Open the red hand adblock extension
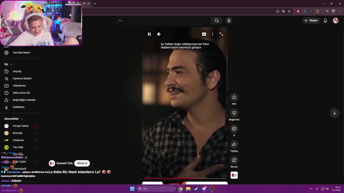The width and height of the screenshot is (344, 193). 298,11
